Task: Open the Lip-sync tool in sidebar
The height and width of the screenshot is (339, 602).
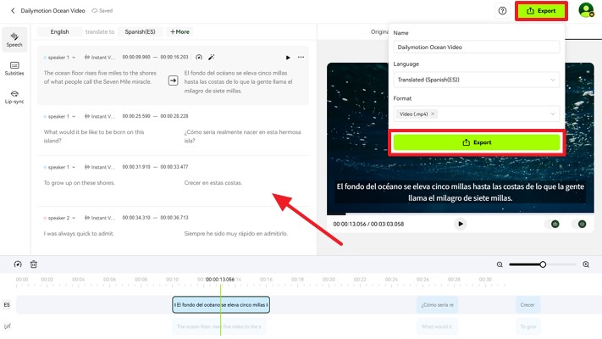Action: [x=14, y=97]
